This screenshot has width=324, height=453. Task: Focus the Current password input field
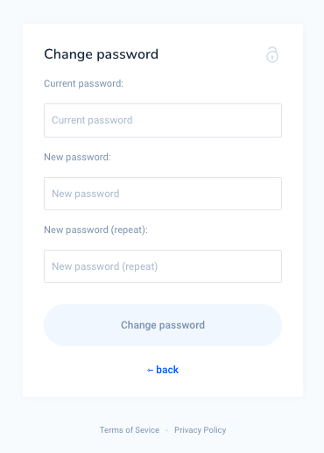(x=163, y=120)
